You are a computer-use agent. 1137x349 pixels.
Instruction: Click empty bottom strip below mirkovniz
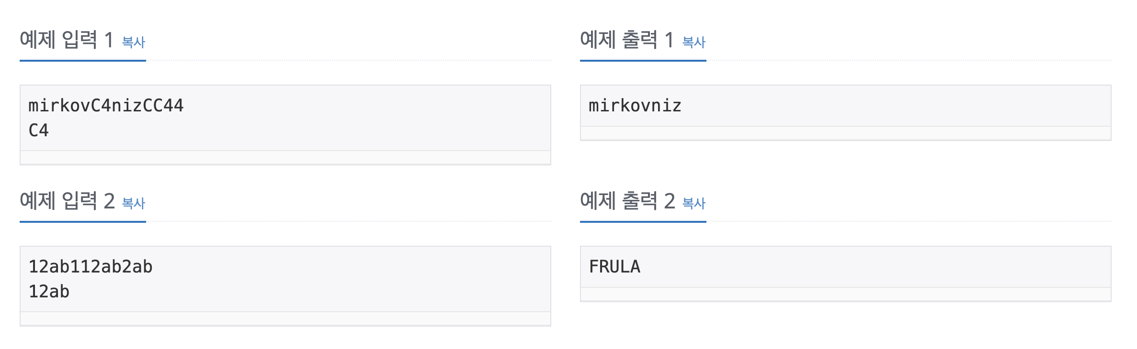845,133
